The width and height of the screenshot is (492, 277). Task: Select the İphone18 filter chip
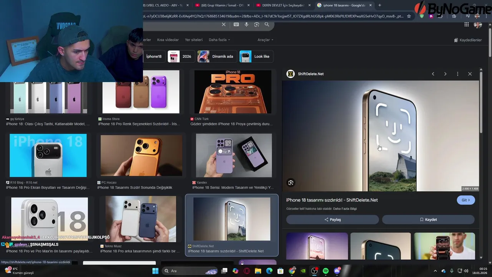(x=154, y=57)
